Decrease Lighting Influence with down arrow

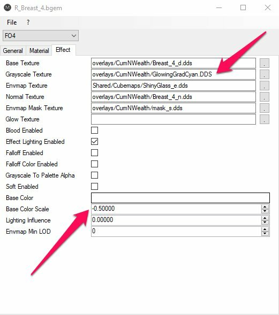[x=265, y=222]
